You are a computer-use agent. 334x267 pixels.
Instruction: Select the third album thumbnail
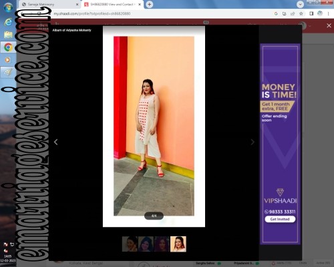(162, 244)
